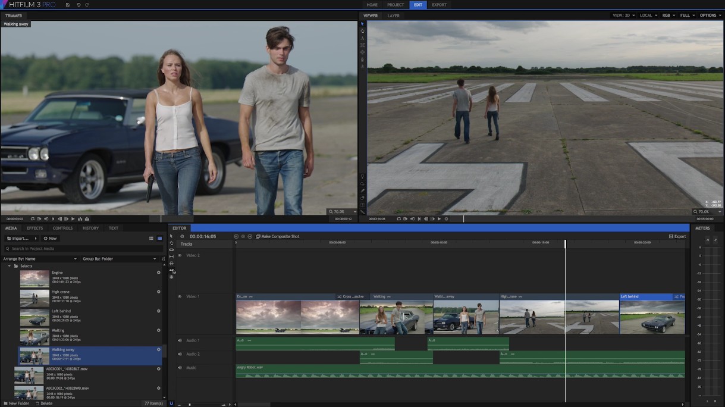Switch the media panel to thumbnail list view
This screenshot has height=407, width=725.
pyautogui.click(x=159, y=239)
